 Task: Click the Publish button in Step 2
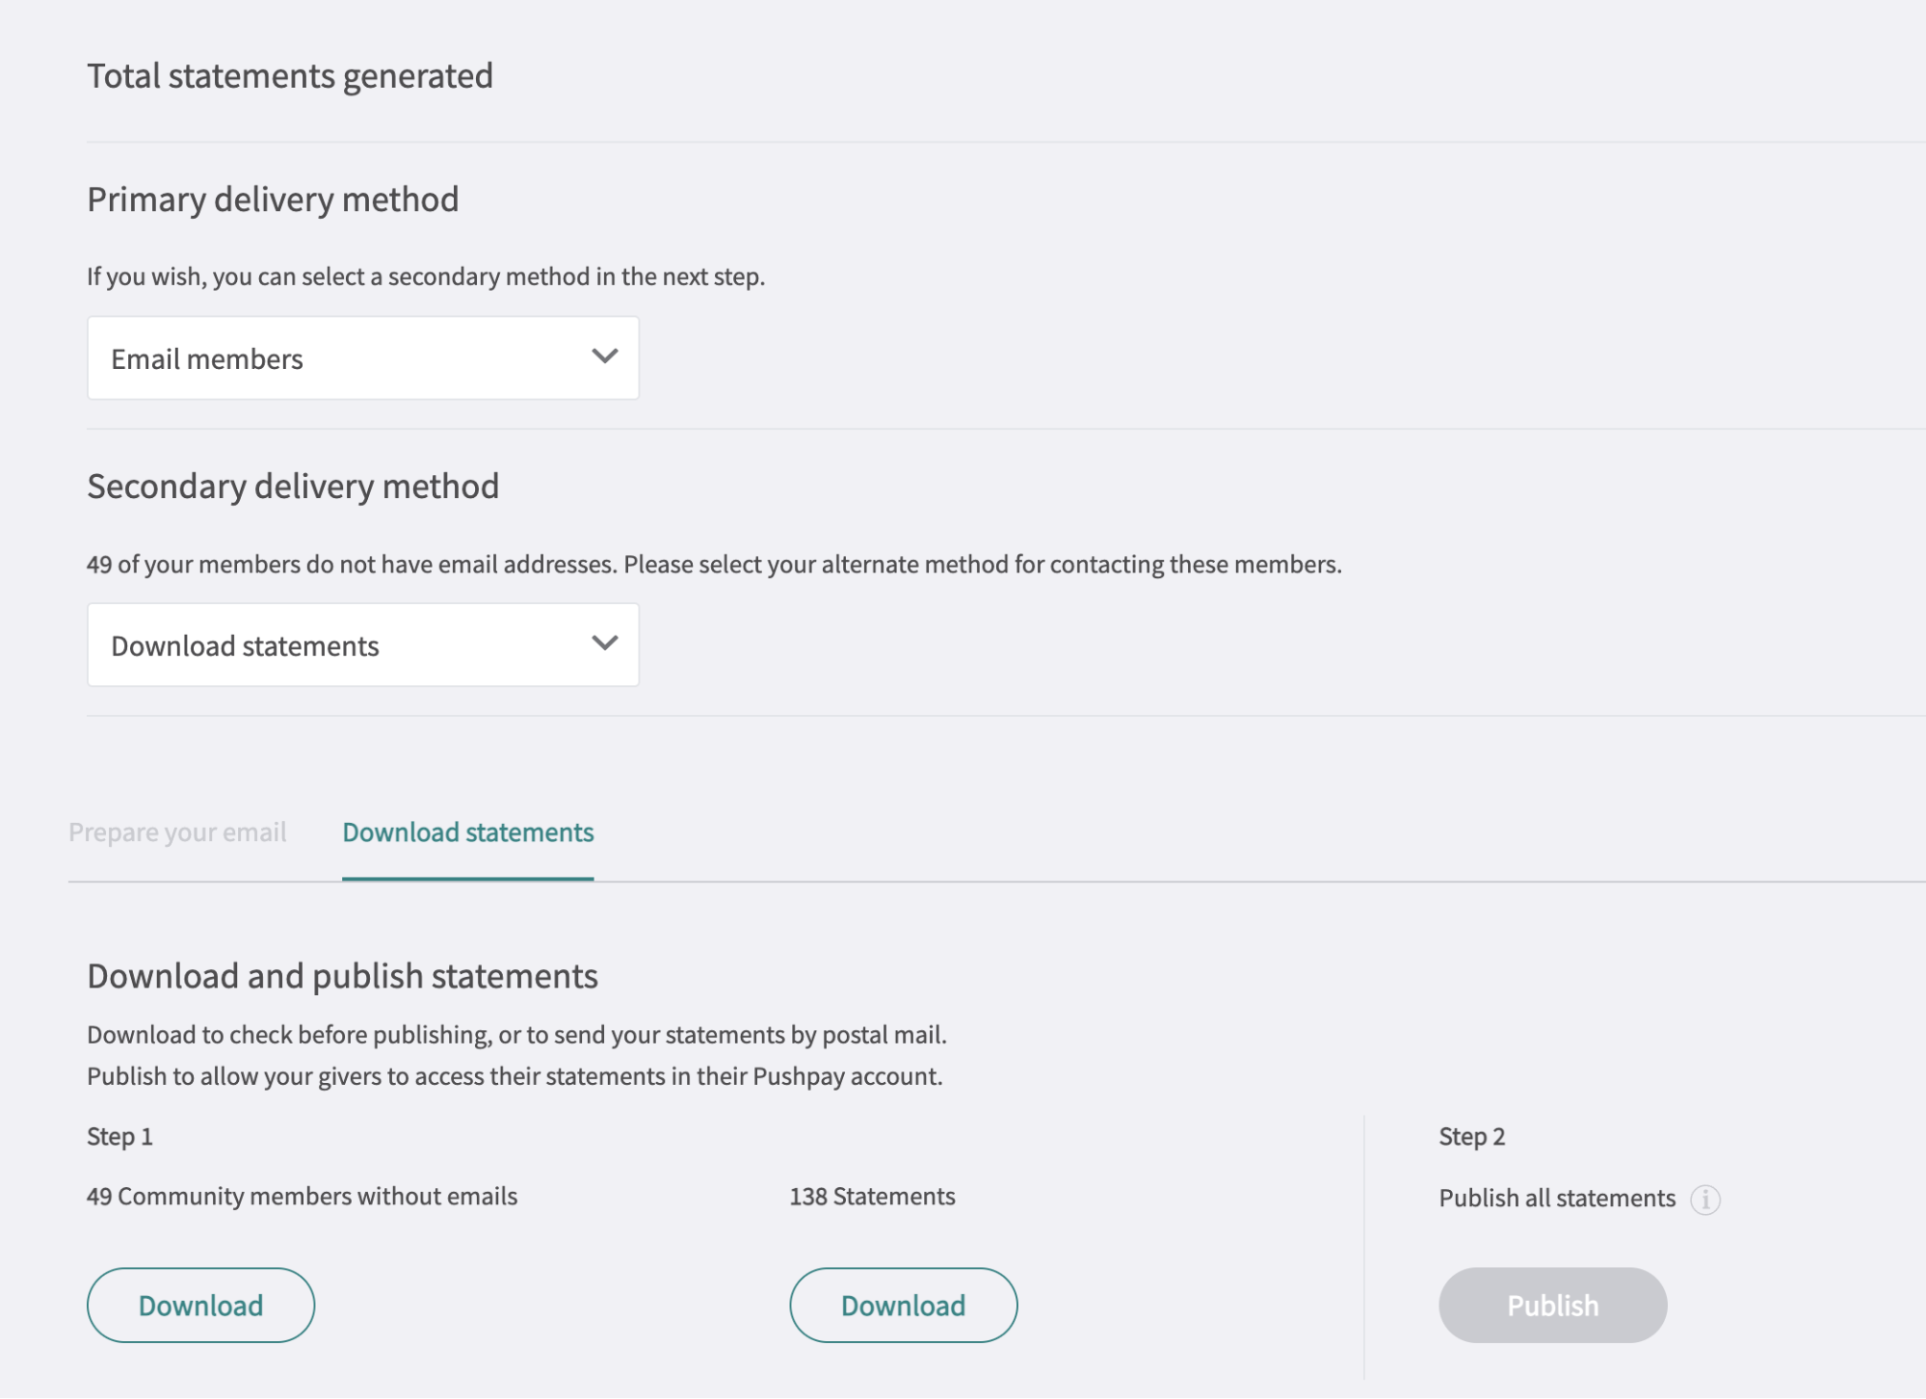(x=1552, y=1305)
